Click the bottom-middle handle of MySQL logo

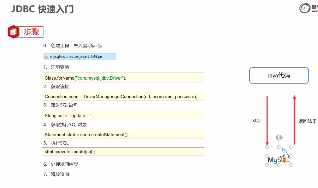[279, 165]
